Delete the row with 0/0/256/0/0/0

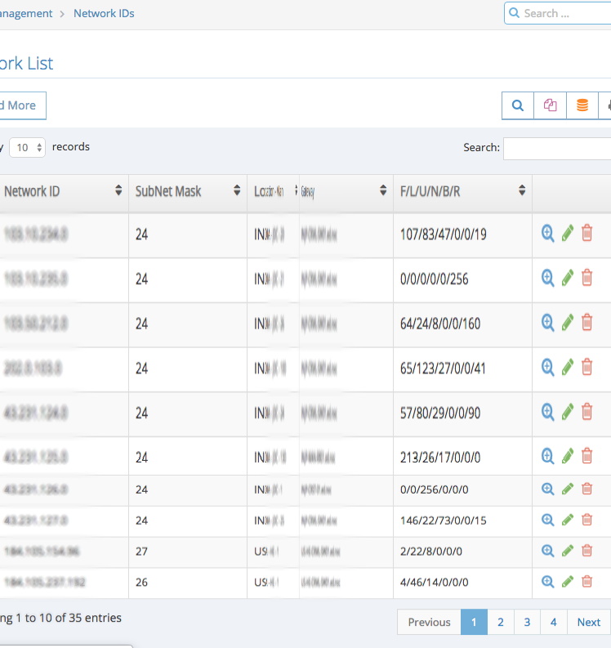pos(587,489)
